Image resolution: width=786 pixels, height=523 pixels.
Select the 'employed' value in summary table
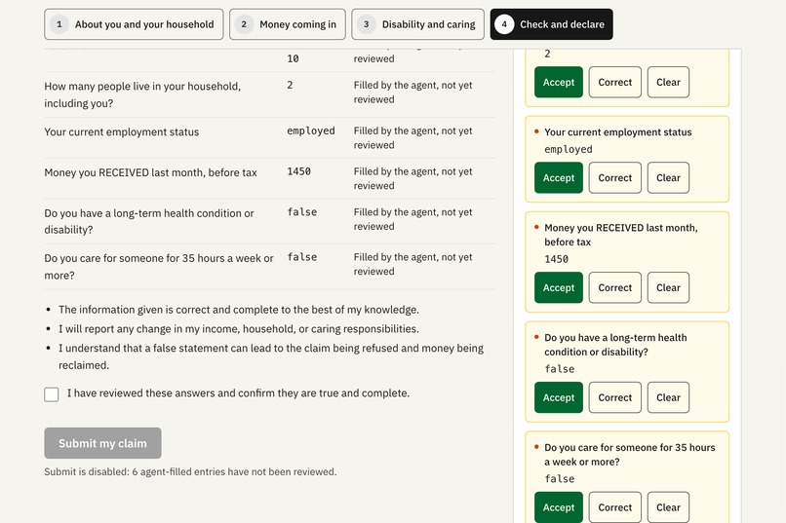311,131
